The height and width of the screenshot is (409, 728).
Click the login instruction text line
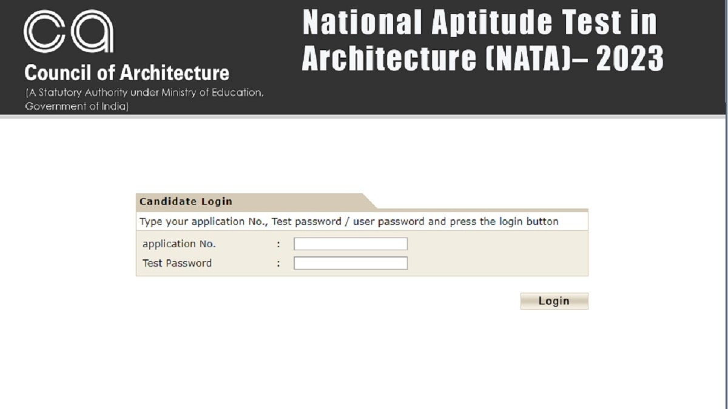(x=349, y=221)
